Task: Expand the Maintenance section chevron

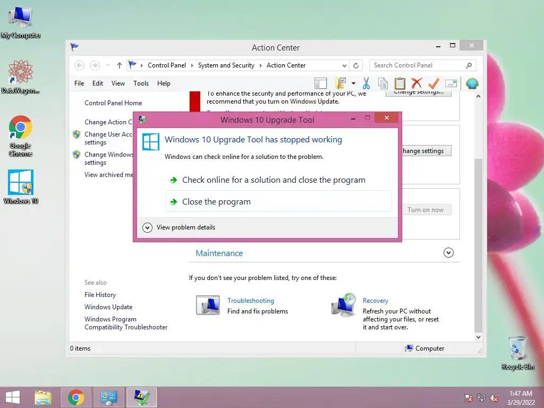Action: point(448,252)
